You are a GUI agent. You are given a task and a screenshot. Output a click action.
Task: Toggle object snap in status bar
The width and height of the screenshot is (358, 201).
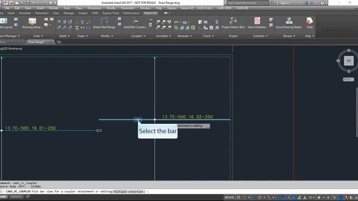[x=284, y=197]
